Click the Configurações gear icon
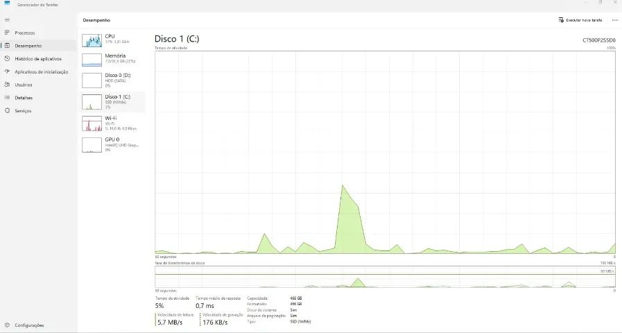This screenshot has width=622, height=333. coord(7,325)
